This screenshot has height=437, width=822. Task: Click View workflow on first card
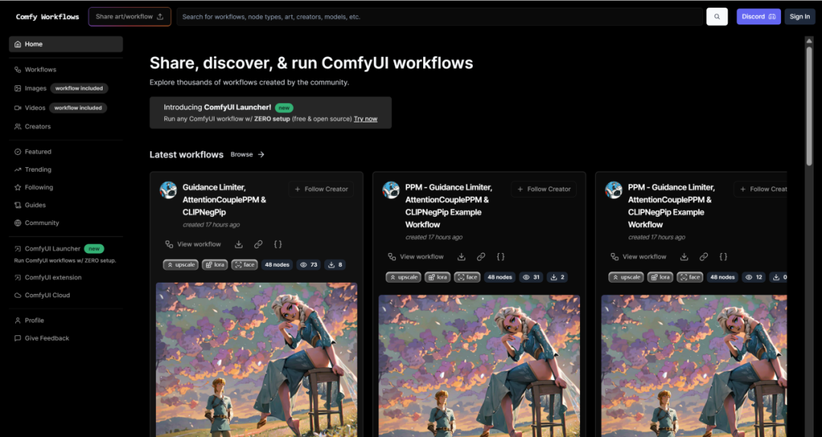193,244
